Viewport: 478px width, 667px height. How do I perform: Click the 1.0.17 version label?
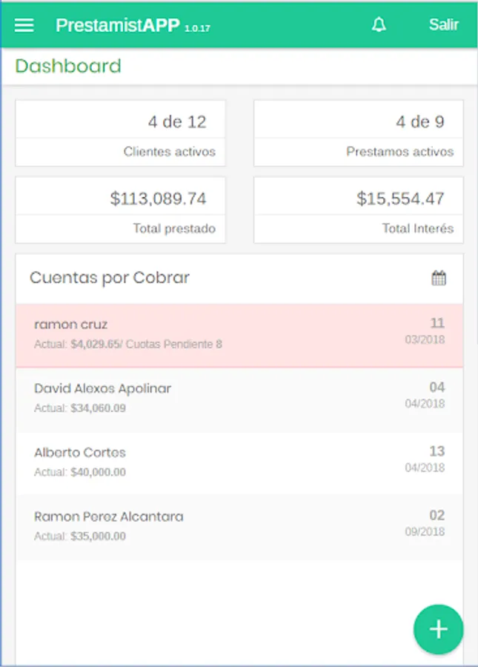197,28
